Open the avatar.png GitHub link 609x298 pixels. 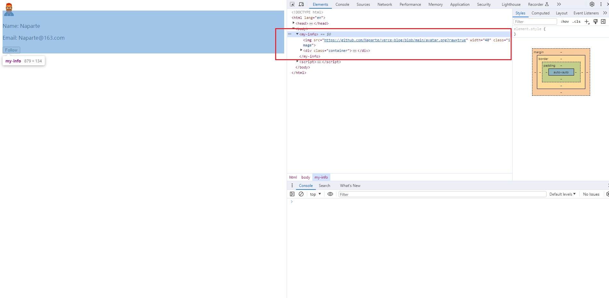point(395,40)
